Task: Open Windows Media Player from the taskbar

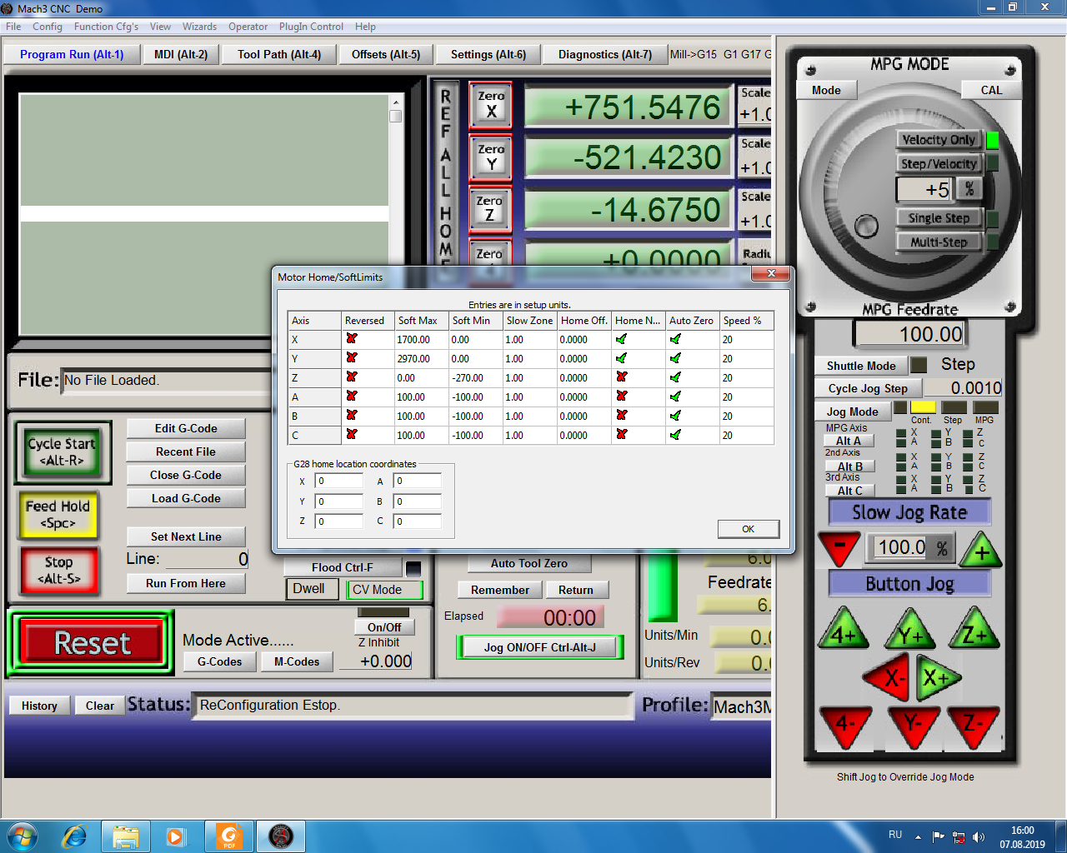Action: 176,836
